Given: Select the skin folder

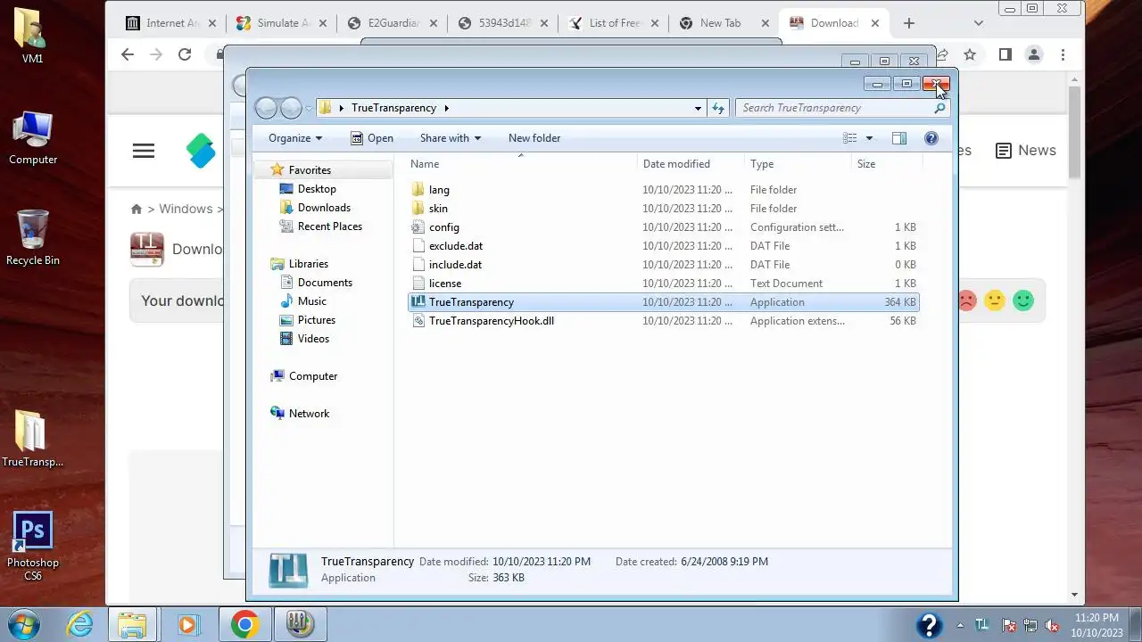Looking at the screenshot, I should coord(663,209).
